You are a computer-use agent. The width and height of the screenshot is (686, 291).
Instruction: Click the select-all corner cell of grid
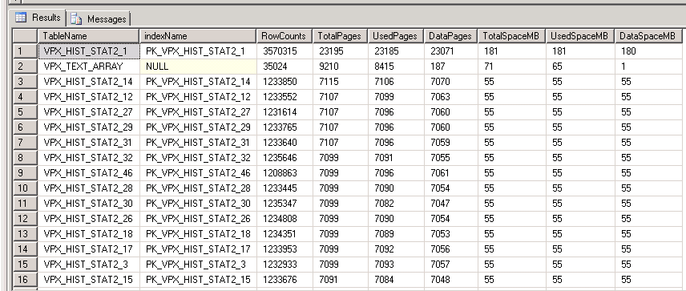coord(25,36)
